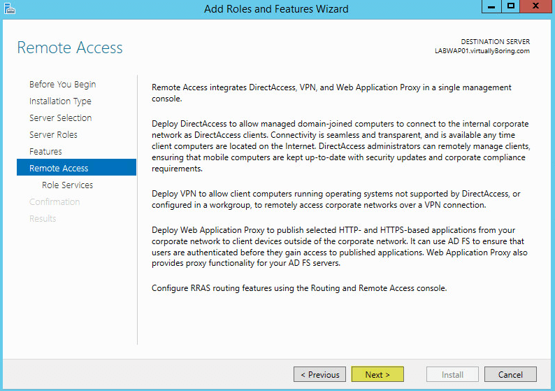Select the Server Selection step

pos(61,118)
